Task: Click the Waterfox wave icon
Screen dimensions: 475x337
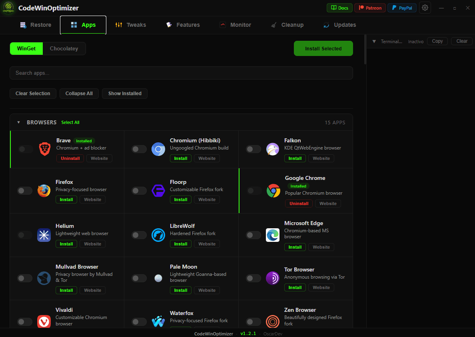Action: pyautogui.click(x=158, y=321)
